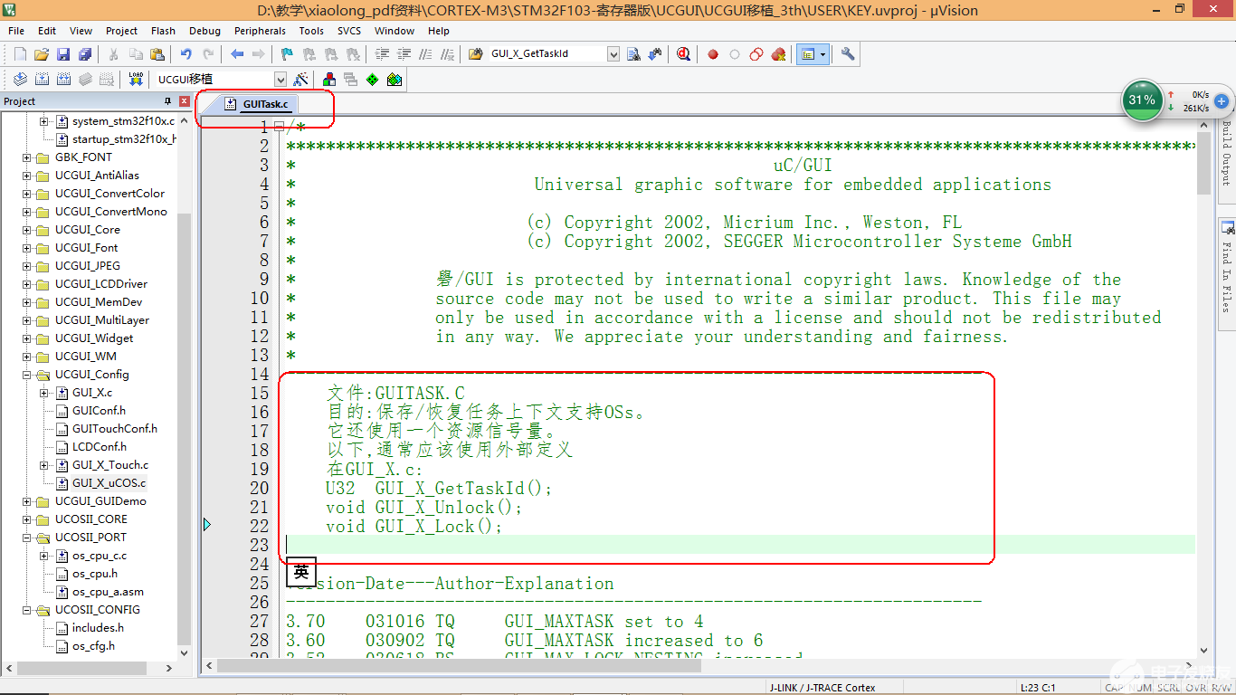The height and width of the screenshot is (695, 1236).
Task: Close the Project panel
Action: pos(185,101)
